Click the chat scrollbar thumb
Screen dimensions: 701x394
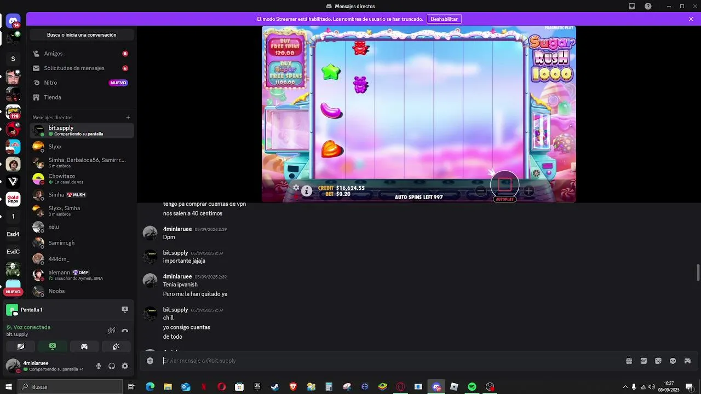point(698,272)
